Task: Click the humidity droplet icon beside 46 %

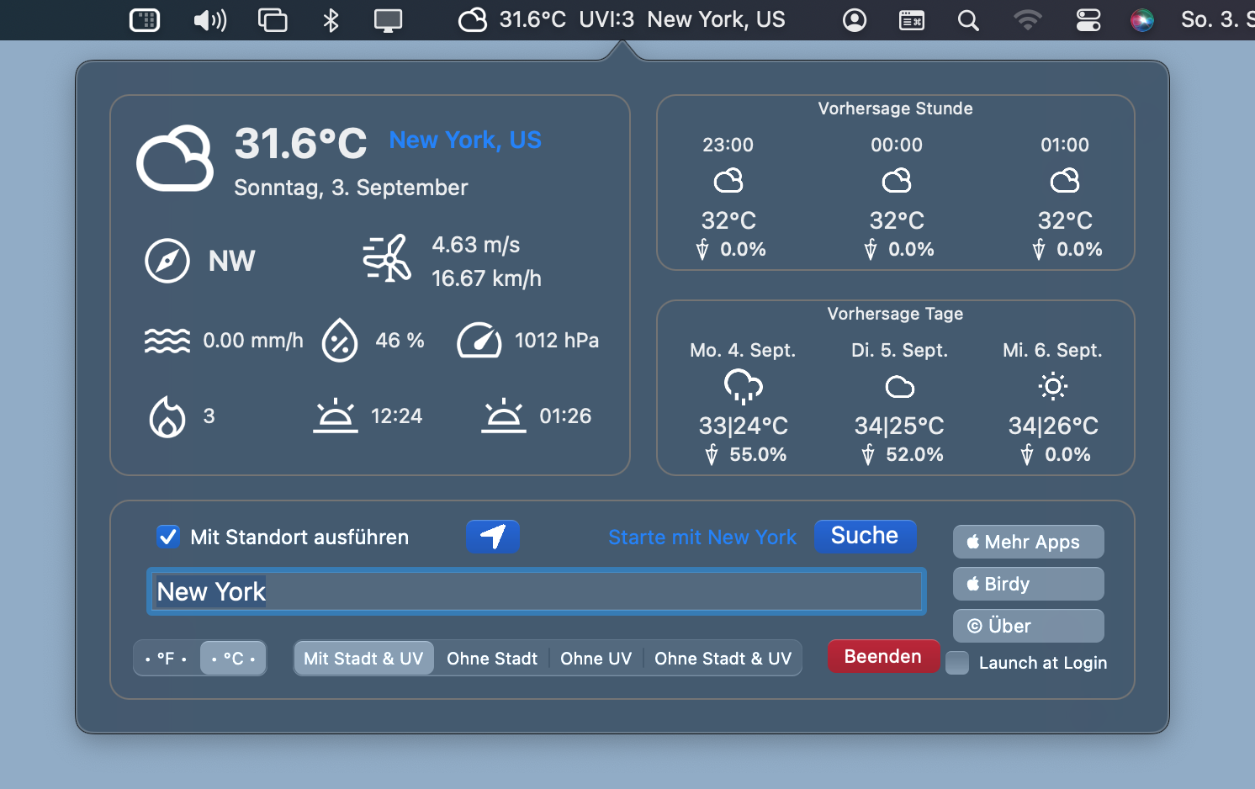Action: pyautogui.click(x=340, y=340)
